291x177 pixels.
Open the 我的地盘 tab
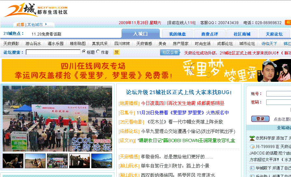click(177, 34)
